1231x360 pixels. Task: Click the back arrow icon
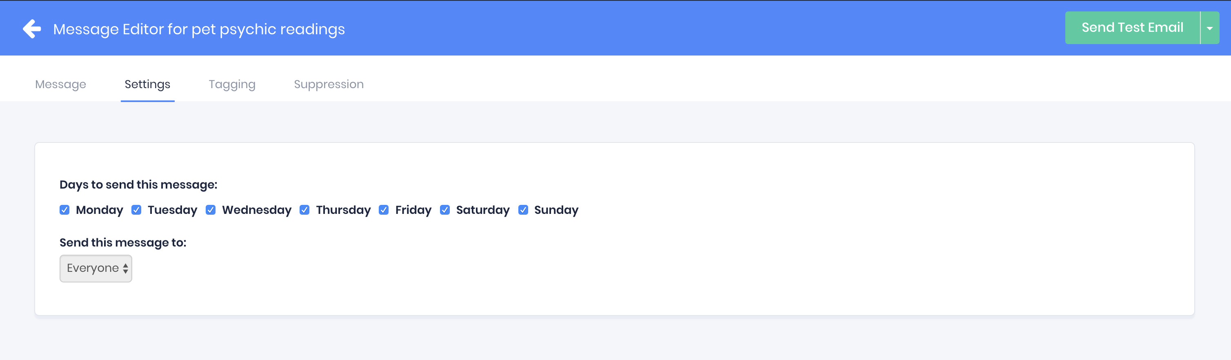click(32, 29)
